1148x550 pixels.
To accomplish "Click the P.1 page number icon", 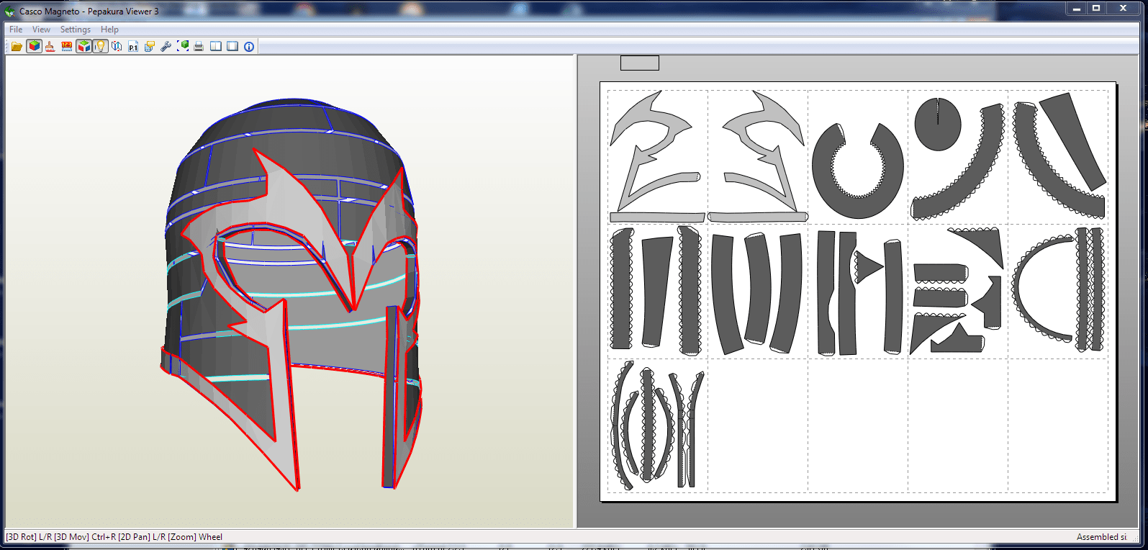I will point(133,47).
